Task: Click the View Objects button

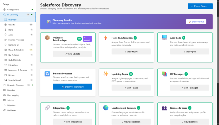Action: [x=72, y=54]
